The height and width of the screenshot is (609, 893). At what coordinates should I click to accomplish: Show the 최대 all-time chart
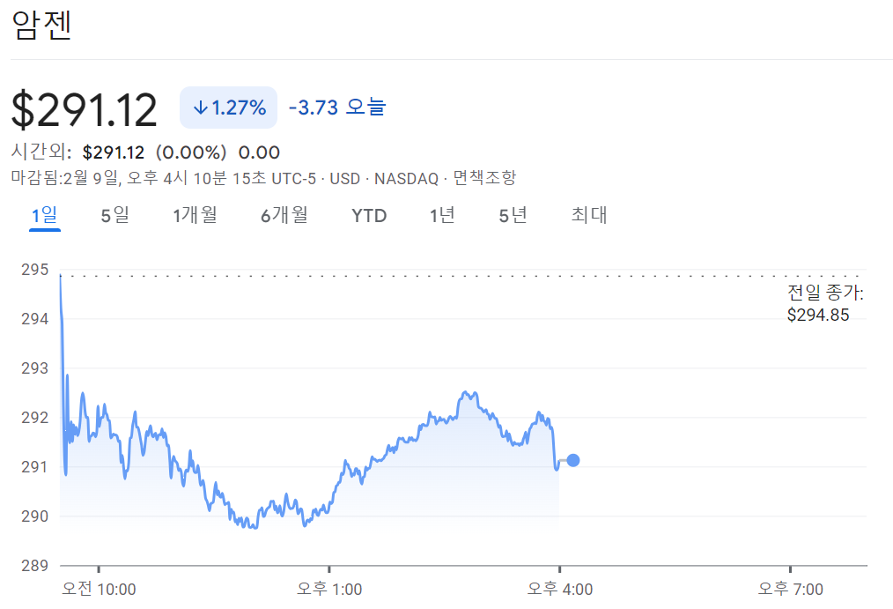coord(588,215)
